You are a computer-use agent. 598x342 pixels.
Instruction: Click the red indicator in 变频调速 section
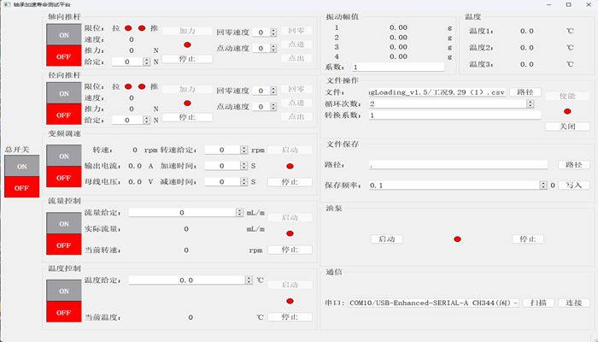(290, 166)
